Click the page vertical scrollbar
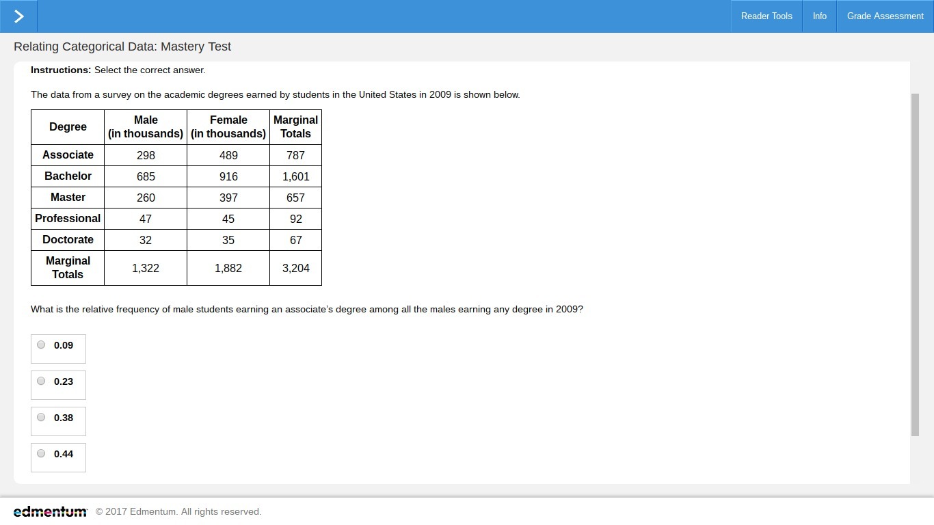This screenshot has height=525, width=934. [915, 265]
